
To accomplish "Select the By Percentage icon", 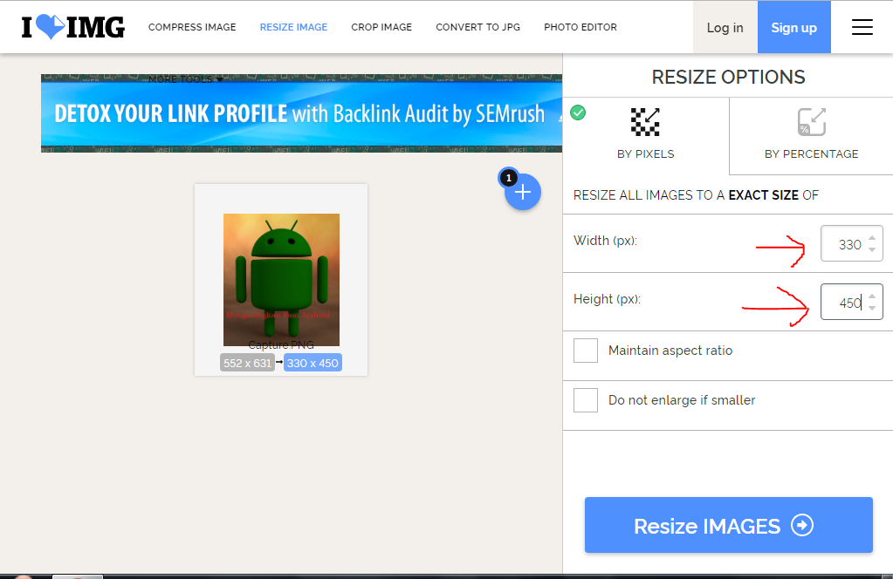I will coord(811,122).
